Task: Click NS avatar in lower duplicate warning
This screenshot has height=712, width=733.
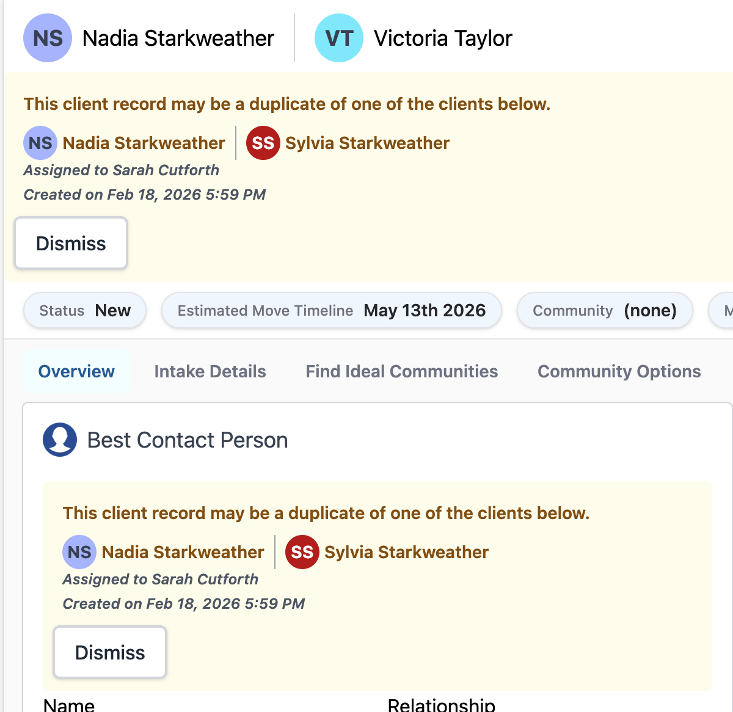Action: point(79,552)
